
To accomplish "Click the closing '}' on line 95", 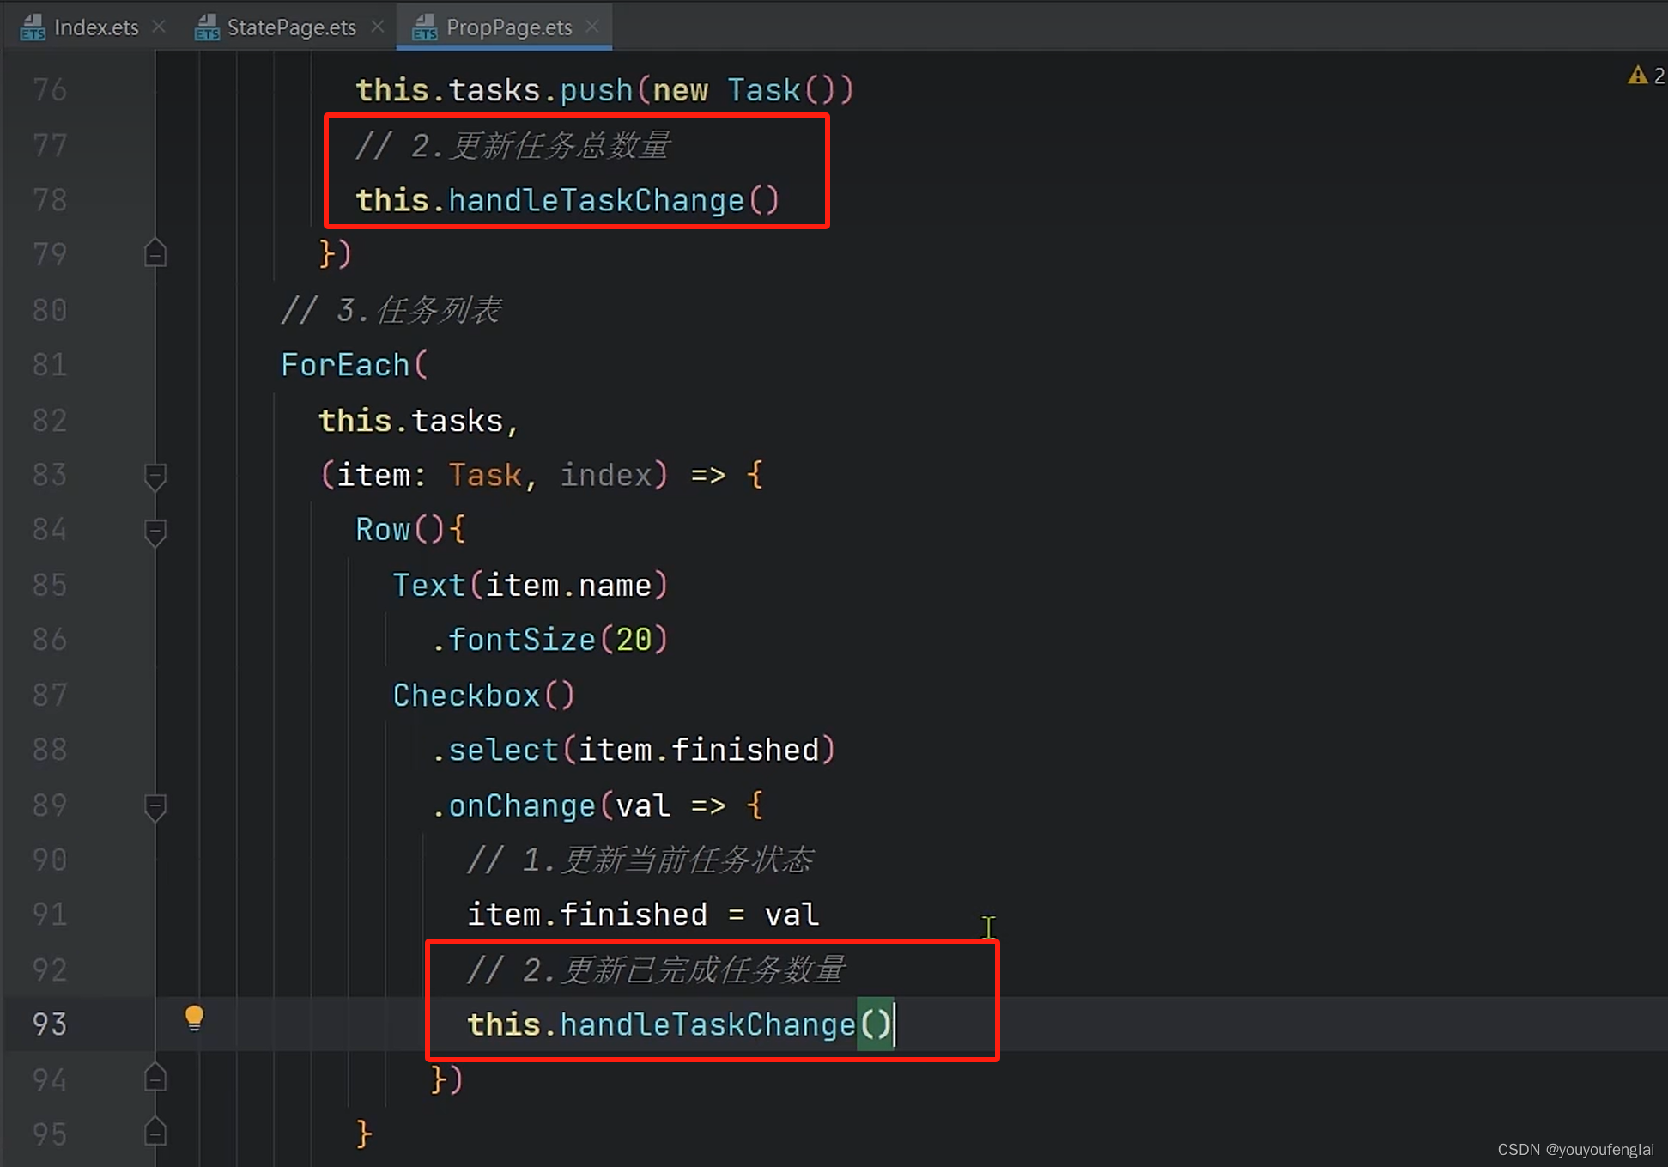I will 364,1134.
